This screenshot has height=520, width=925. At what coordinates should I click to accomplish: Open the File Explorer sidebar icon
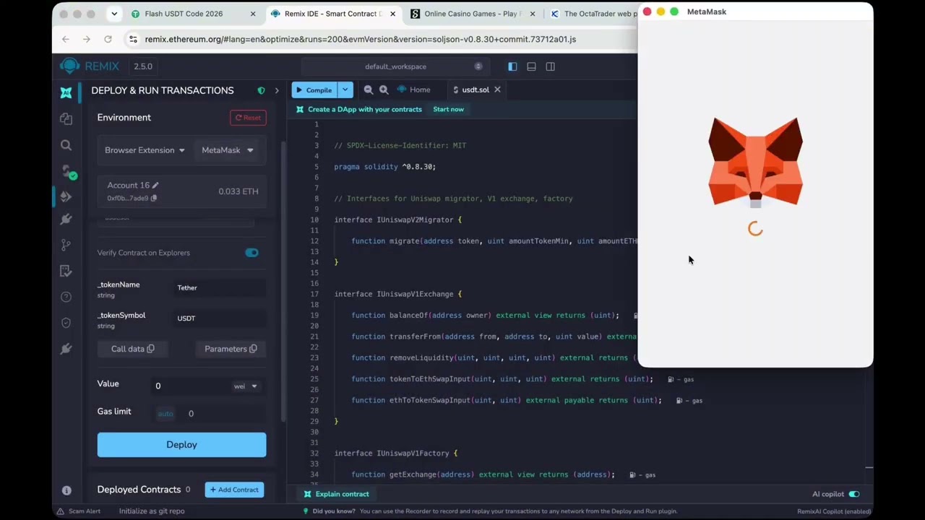pos(66,118)
